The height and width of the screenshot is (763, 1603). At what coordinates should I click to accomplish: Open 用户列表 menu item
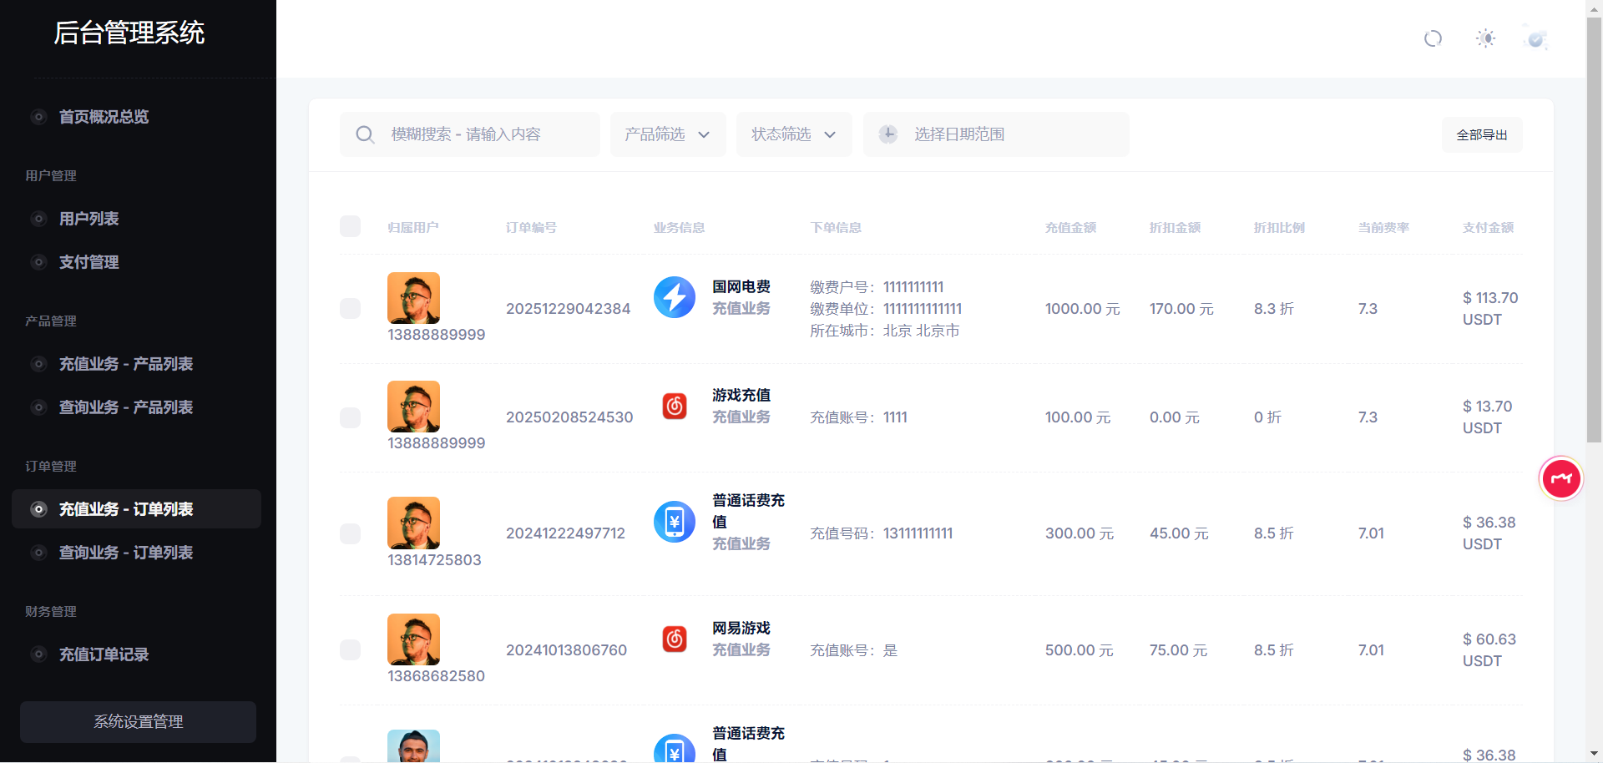click(x=88, y=219)
